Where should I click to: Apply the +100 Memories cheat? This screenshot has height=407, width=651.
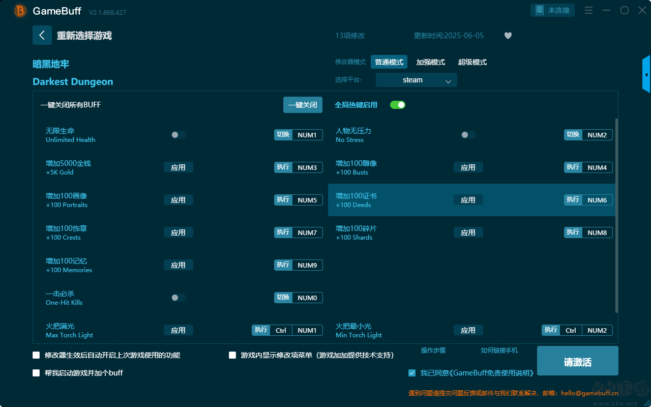(179, 265)
